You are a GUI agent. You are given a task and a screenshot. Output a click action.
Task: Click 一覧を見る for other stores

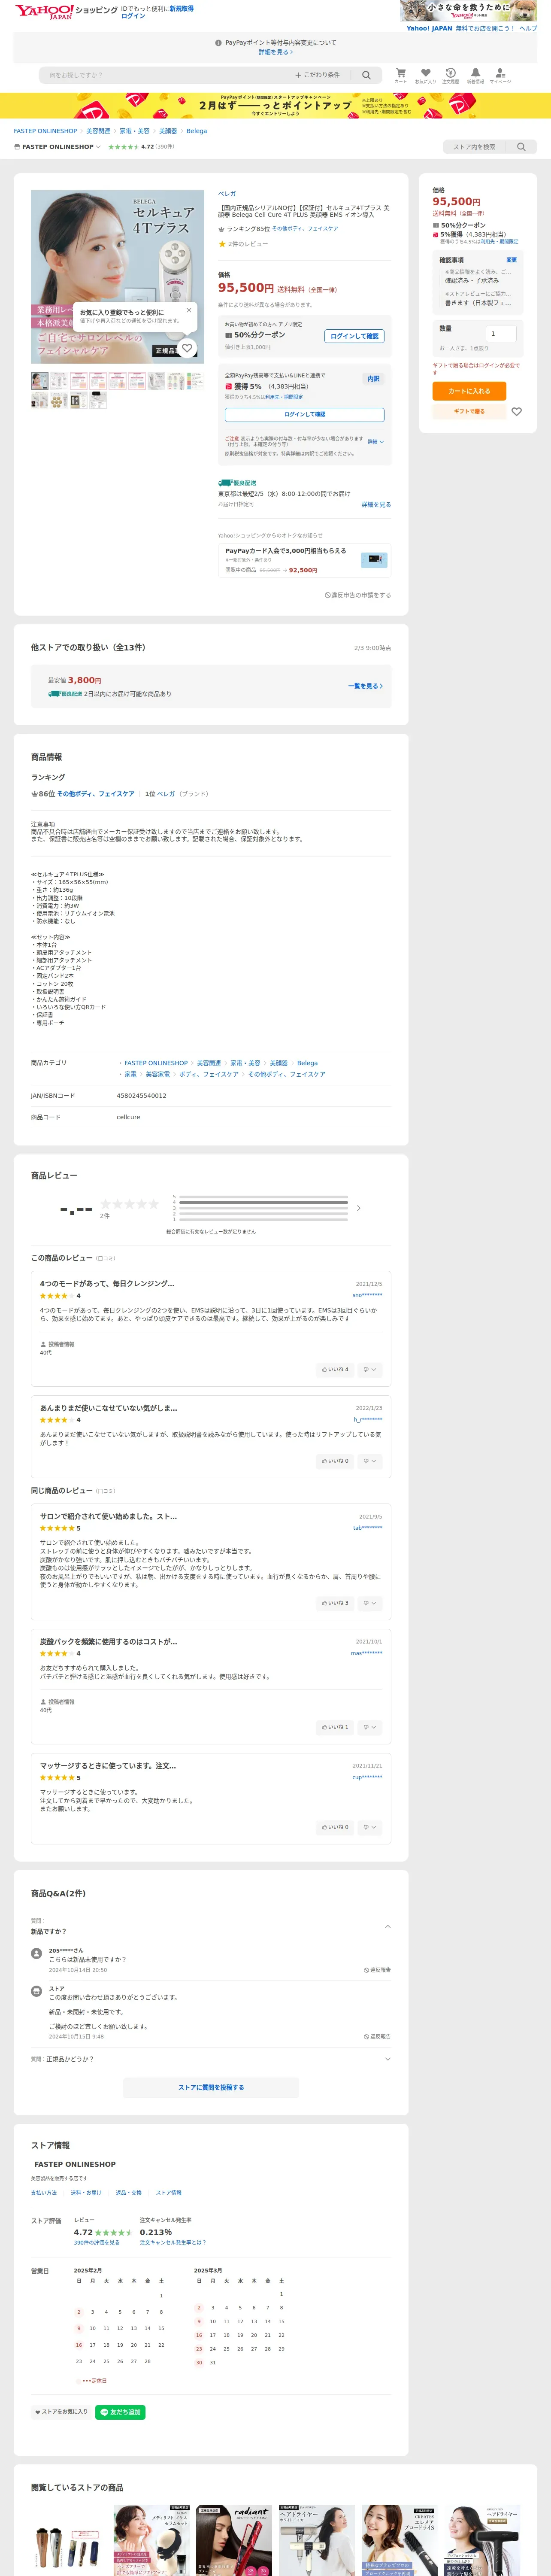(x=365, y=686)
